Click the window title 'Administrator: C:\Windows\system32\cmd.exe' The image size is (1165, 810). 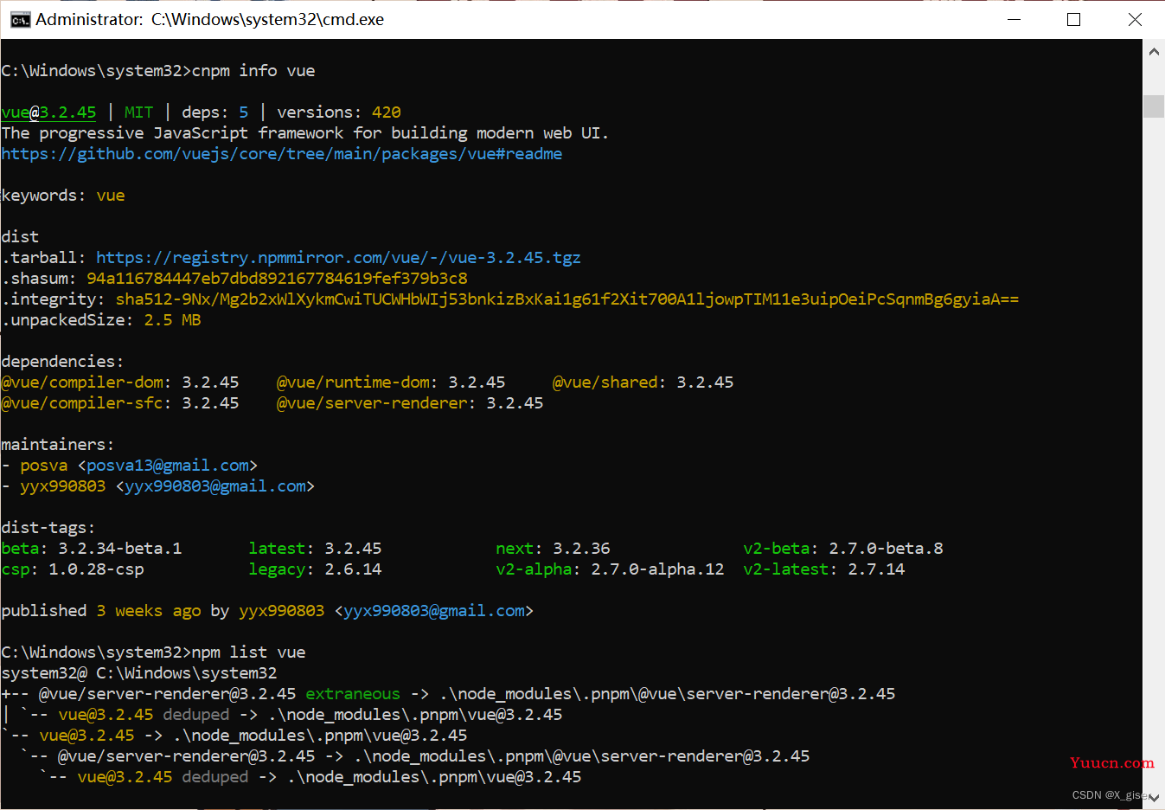pos(209,19)
